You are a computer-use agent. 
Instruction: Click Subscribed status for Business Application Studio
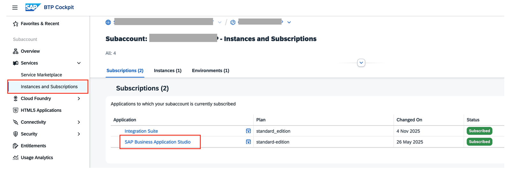pos(479,142)
